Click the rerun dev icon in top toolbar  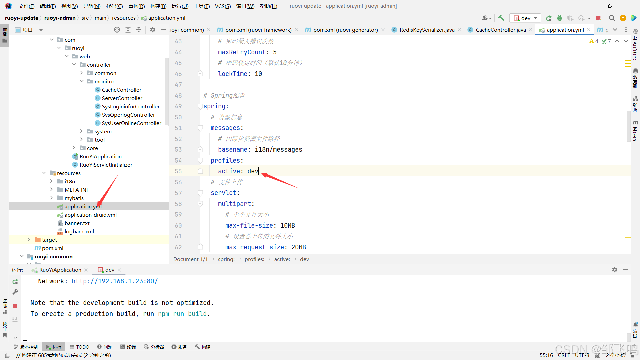tap(549, 18)
